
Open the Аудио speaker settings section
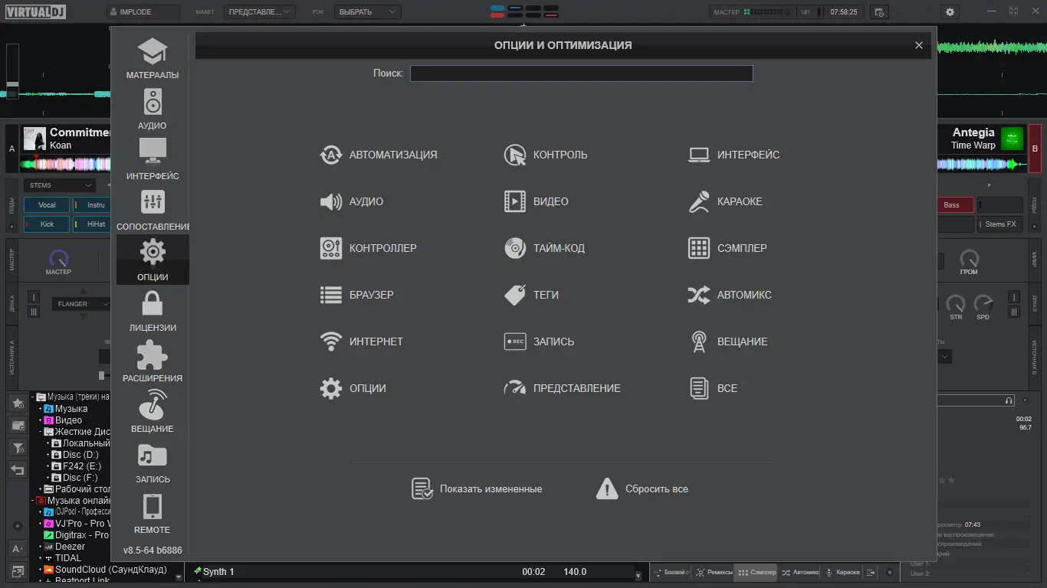[153, 109]
